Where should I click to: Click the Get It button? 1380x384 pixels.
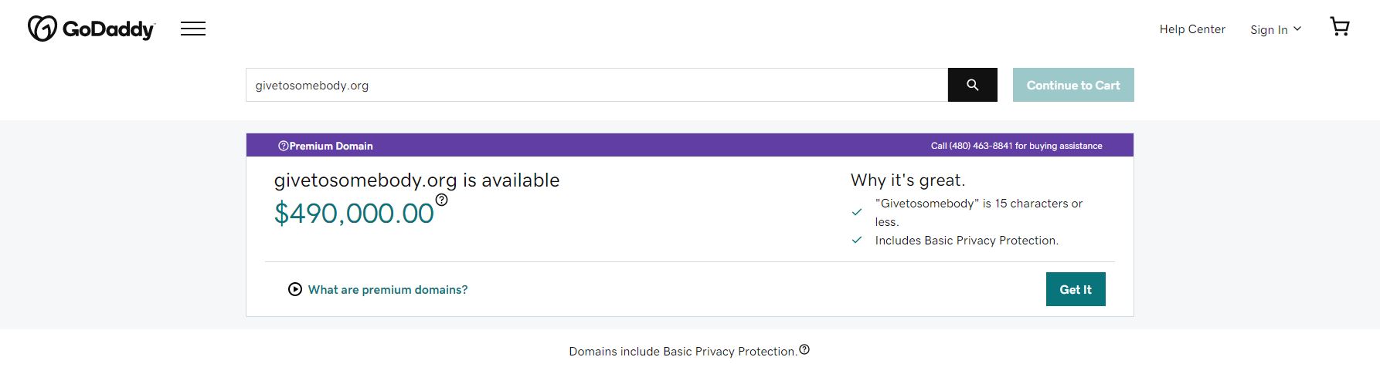click(x=1075, y=289)
